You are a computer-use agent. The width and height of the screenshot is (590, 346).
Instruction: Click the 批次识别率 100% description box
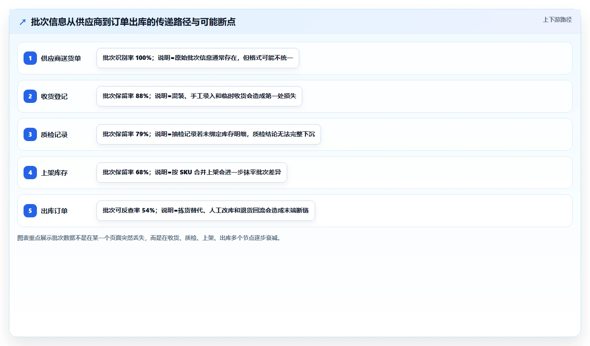198,58
